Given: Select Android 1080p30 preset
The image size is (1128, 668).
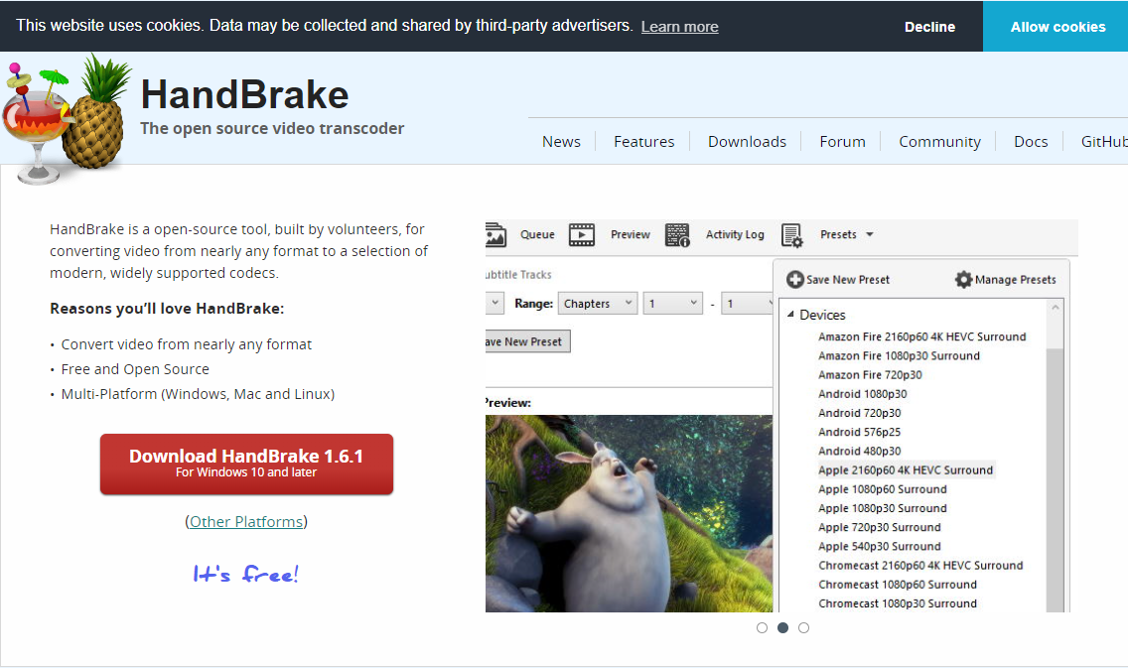Looking at the screenshot, I should coord(863,393).
